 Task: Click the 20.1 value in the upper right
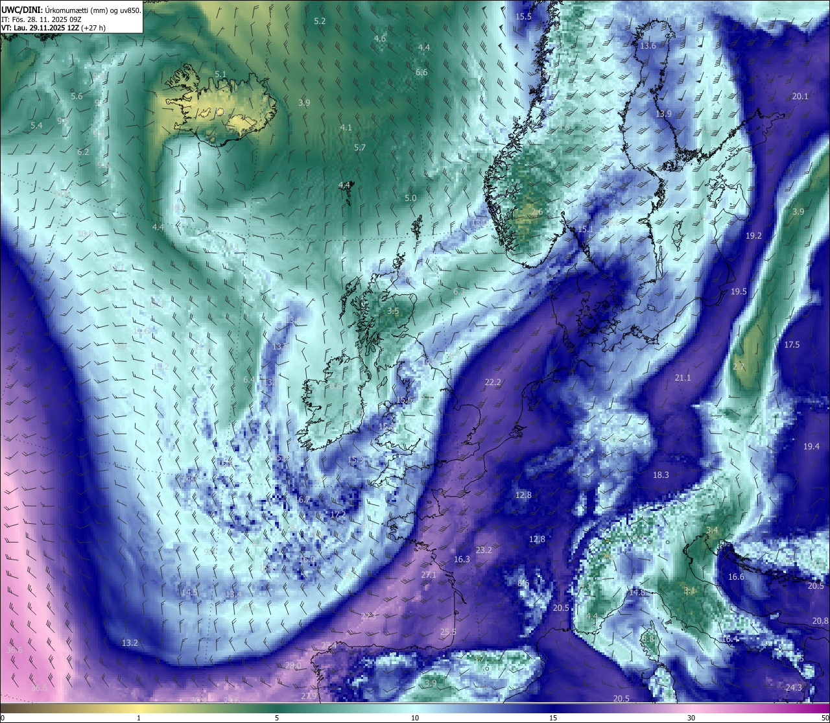pyautogui.click(x=800, y=96)
